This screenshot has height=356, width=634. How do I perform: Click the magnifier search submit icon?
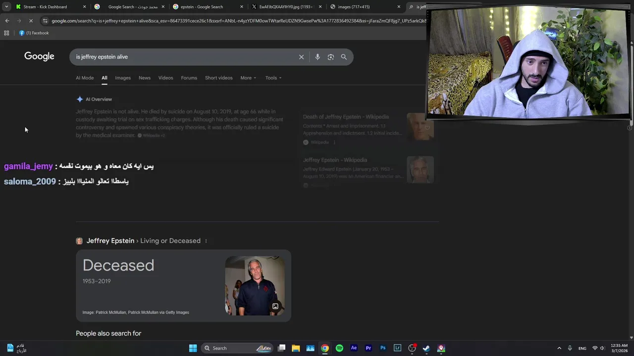point(344,57)
